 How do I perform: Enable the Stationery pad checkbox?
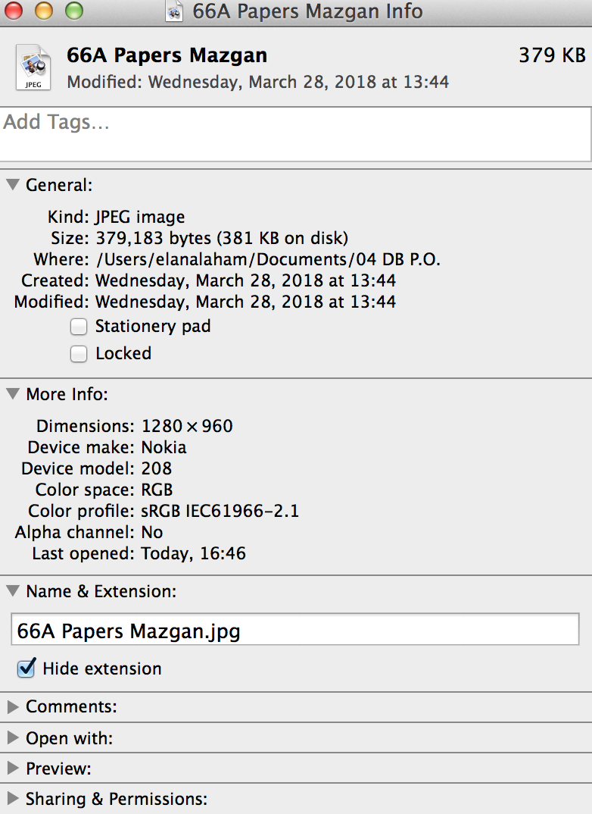79,327
